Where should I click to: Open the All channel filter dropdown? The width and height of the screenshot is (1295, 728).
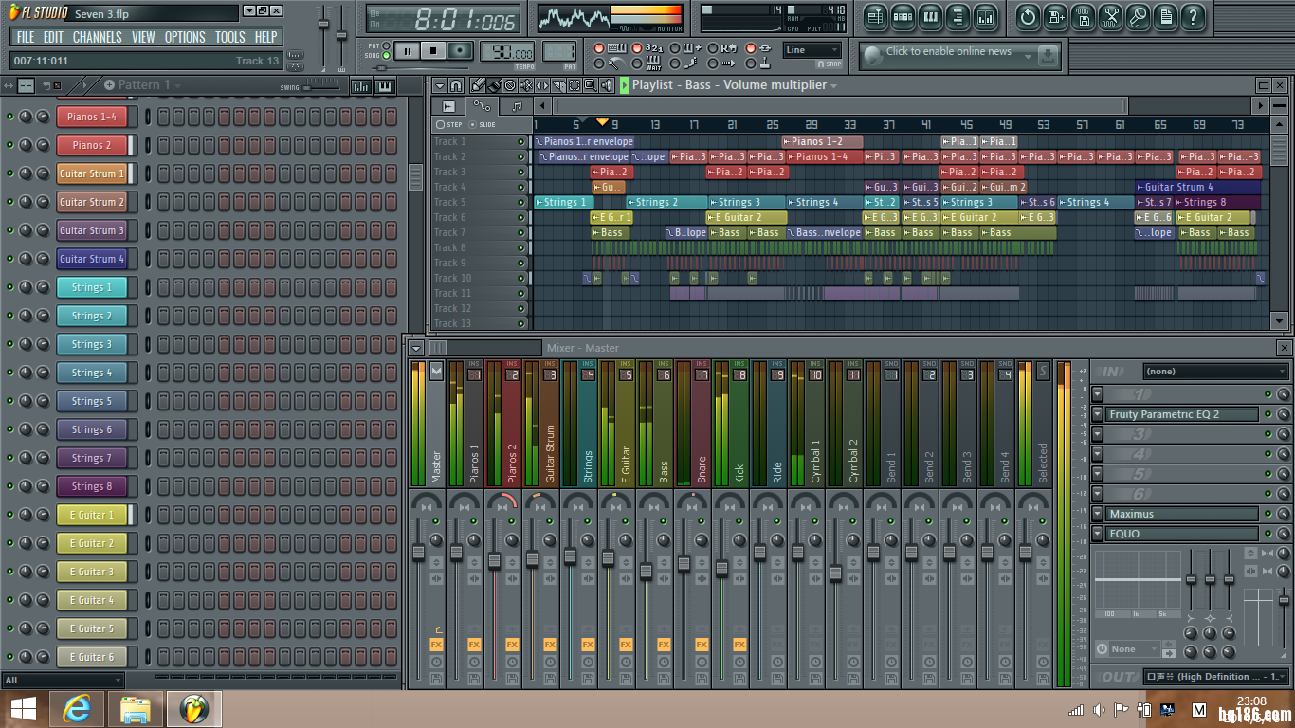click(63, 680)
